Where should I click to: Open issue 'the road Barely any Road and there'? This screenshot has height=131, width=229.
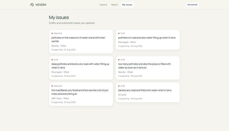pyautogui.click(x=81, y=94)
